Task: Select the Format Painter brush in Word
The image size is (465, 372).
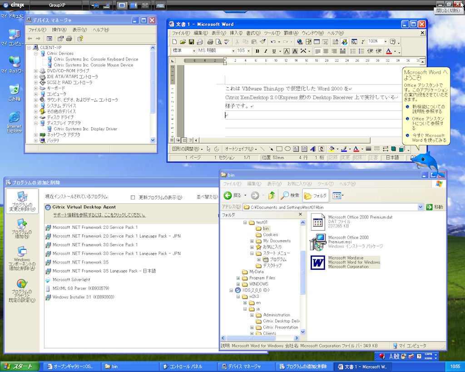Action: [x=263, y=42]
